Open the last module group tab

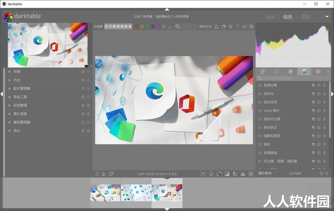click(318, 72)
